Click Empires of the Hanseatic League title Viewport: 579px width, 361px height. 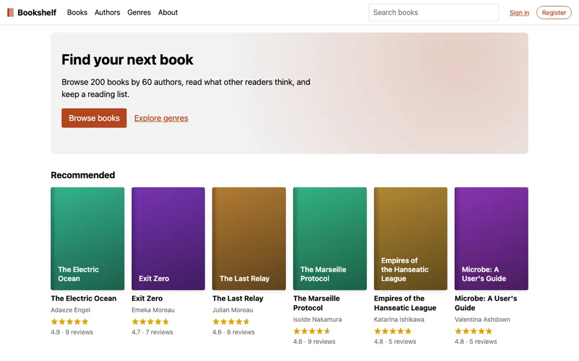click(405, 303)
